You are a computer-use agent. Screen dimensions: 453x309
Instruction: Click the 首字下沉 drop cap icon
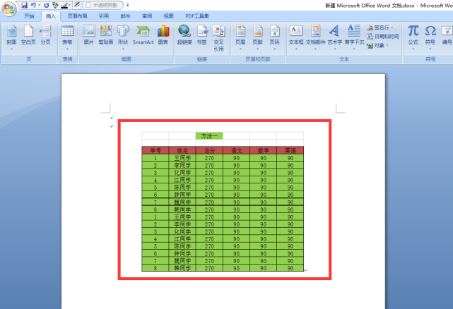(354, 31)
